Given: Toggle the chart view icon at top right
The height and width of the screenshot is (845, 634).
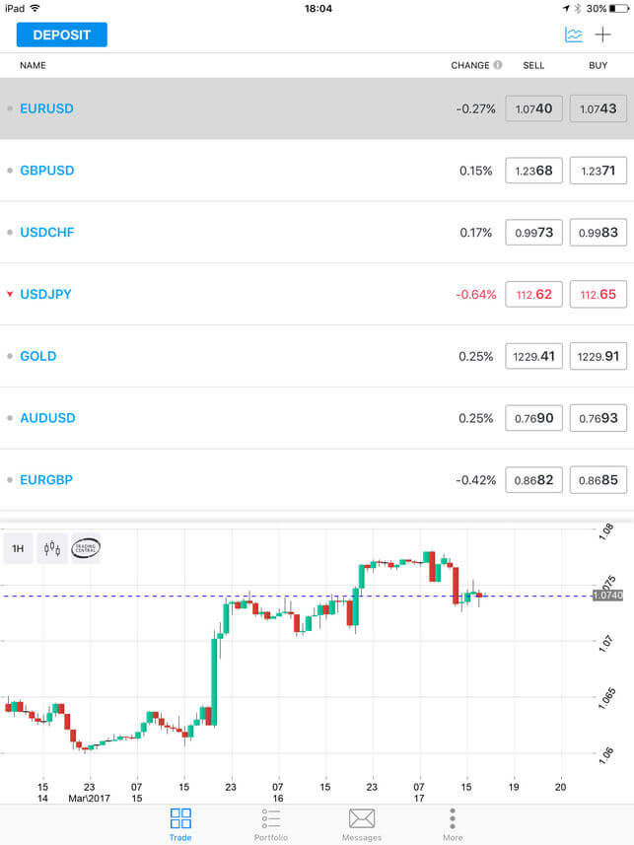Looking at the screenshot, I should point(572,34).
